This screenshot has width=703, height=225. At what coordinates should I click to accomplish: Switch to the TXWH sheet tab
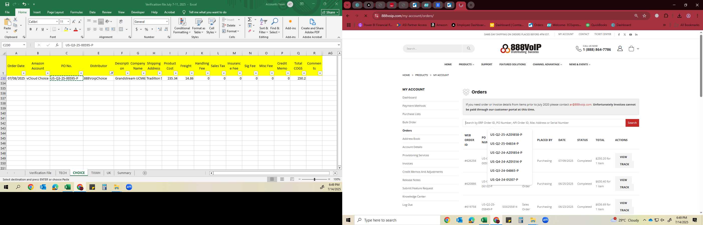pyautogui.click(x=95, y=173)
